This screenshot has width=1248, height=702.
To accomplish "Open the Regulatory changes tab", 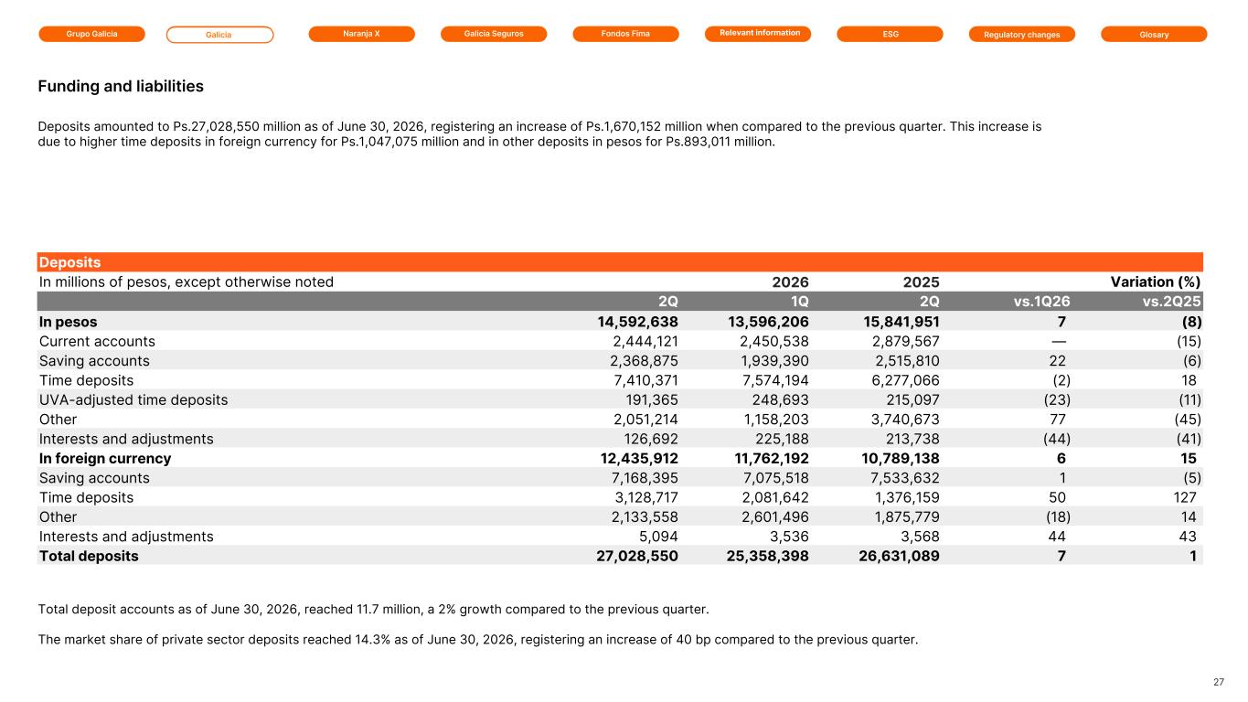I will (1022, 34).
